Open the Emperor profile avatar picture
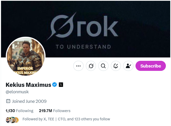Image resolution: width=171 pixels, height=126 pixels. pos(26,57)
